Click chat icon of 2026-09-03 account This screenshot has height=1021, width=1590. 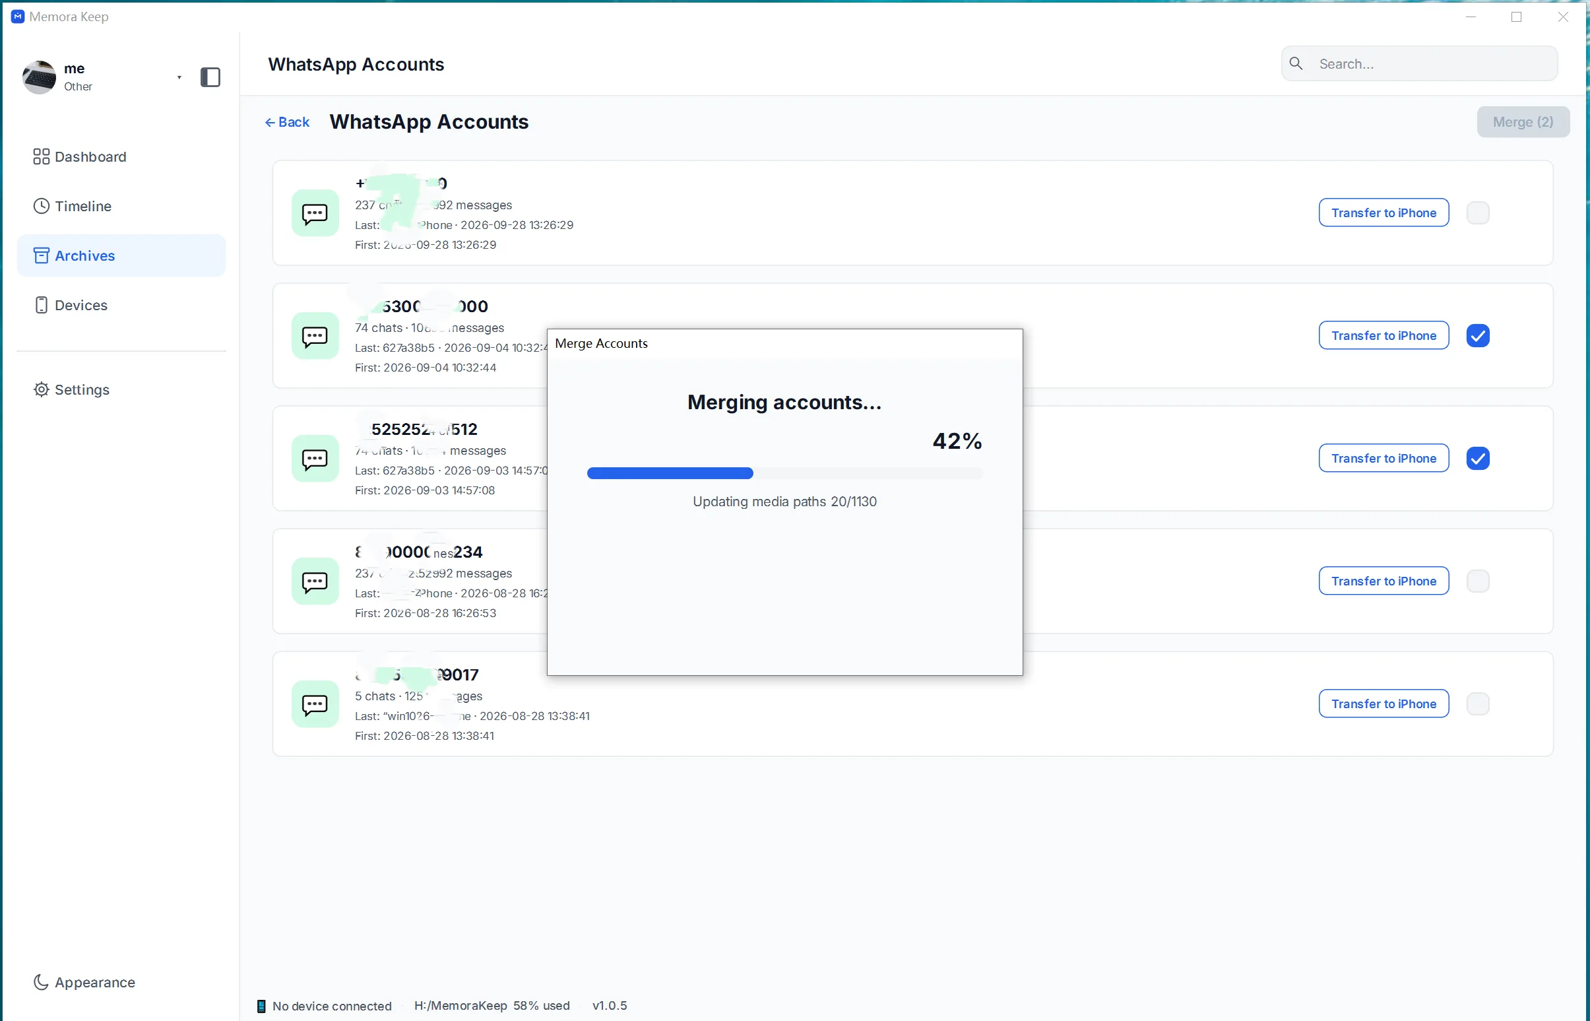tap(315, 458)
